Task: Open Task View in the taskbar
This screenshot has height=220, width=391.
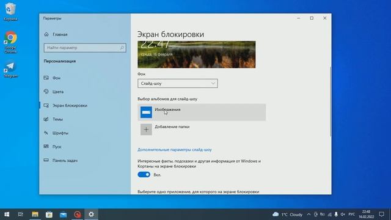Action: tap(21, 215)
